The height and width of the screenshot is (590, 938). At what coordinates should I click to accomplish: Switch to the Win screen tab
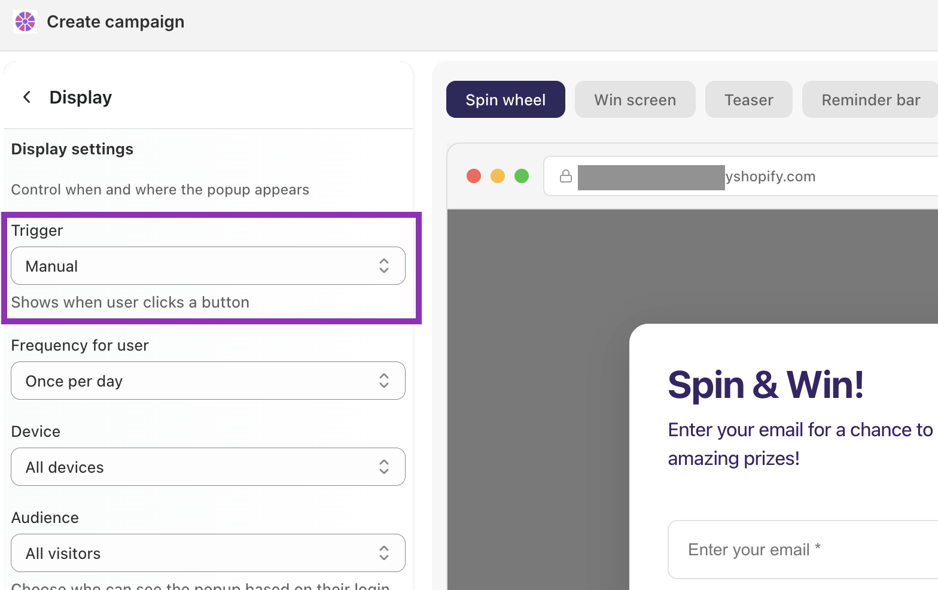coord(635,99)
